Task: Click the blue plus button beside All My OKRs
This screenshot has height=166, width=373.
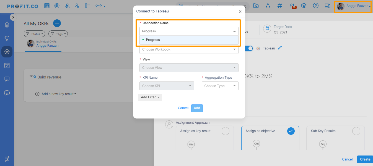Action: click(x=57, y=23)
